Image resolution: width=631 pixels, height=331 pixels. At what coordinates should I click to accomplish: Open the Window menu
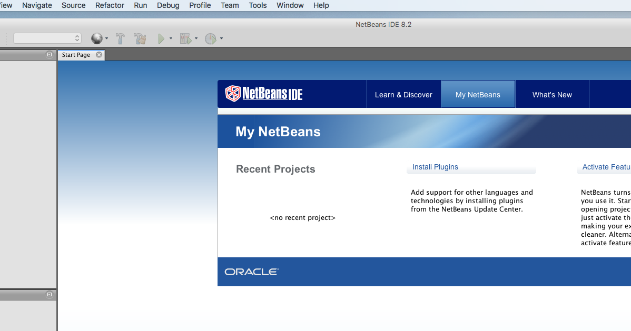coord(290,5)
